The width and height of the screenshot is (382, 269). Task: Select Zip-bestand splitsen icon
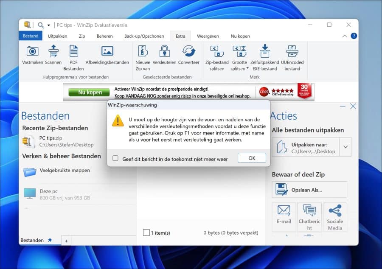(x=217, y=51)
